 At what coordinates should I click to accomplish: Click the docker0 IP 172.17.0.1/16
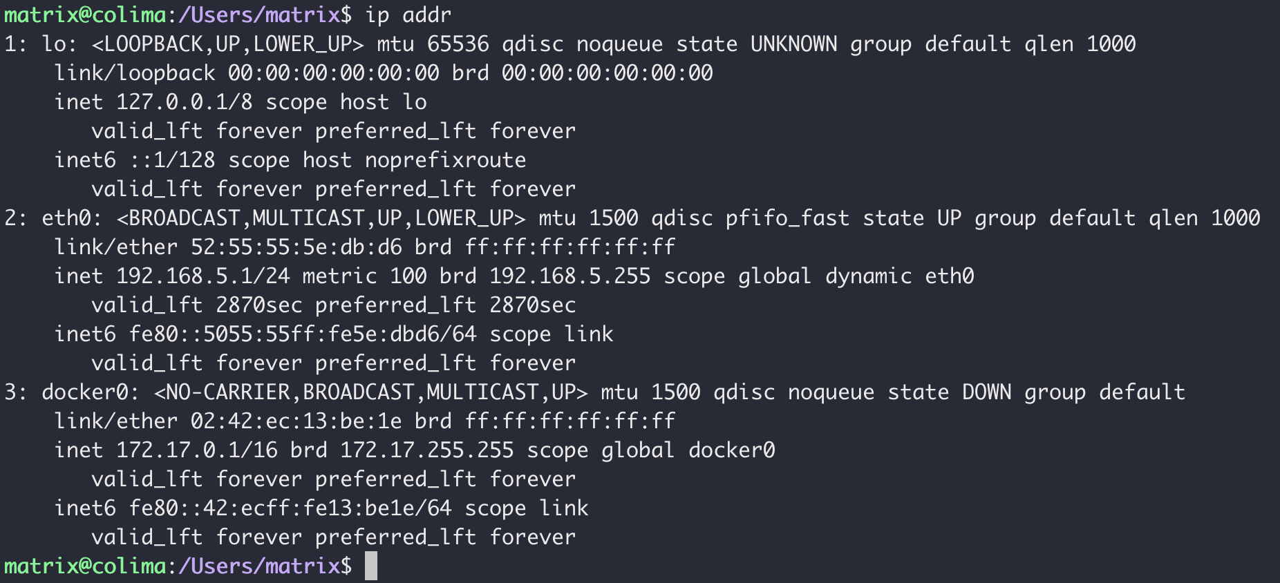pyautogui.click(x=196, y=450)
